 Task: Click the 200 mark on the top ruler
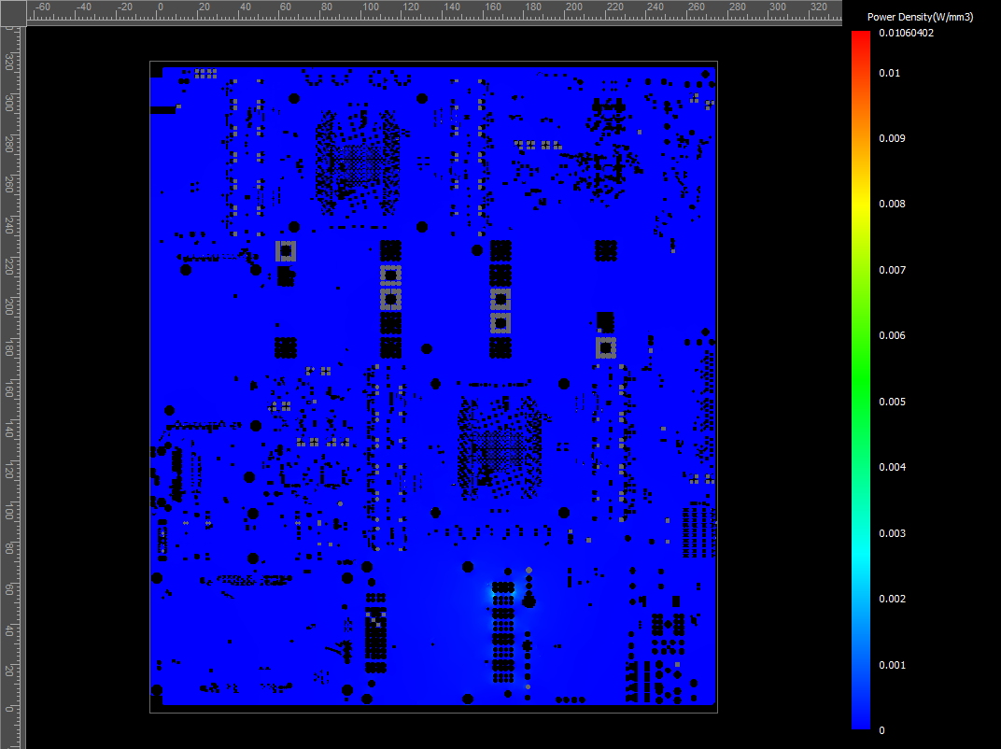(574, 7)
